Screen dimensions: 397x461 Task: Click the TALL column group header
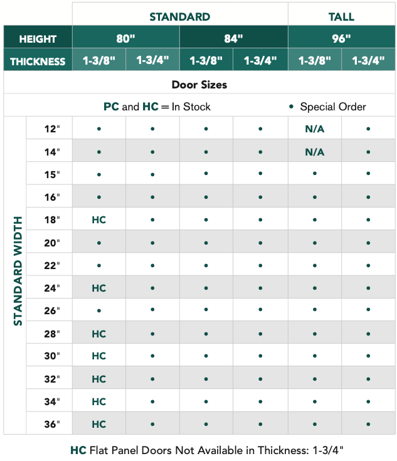(x=341, y=16)
